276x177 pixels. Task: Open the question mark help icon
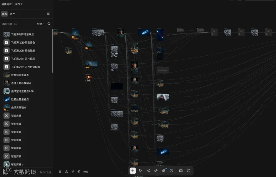(x=189, y=171)
